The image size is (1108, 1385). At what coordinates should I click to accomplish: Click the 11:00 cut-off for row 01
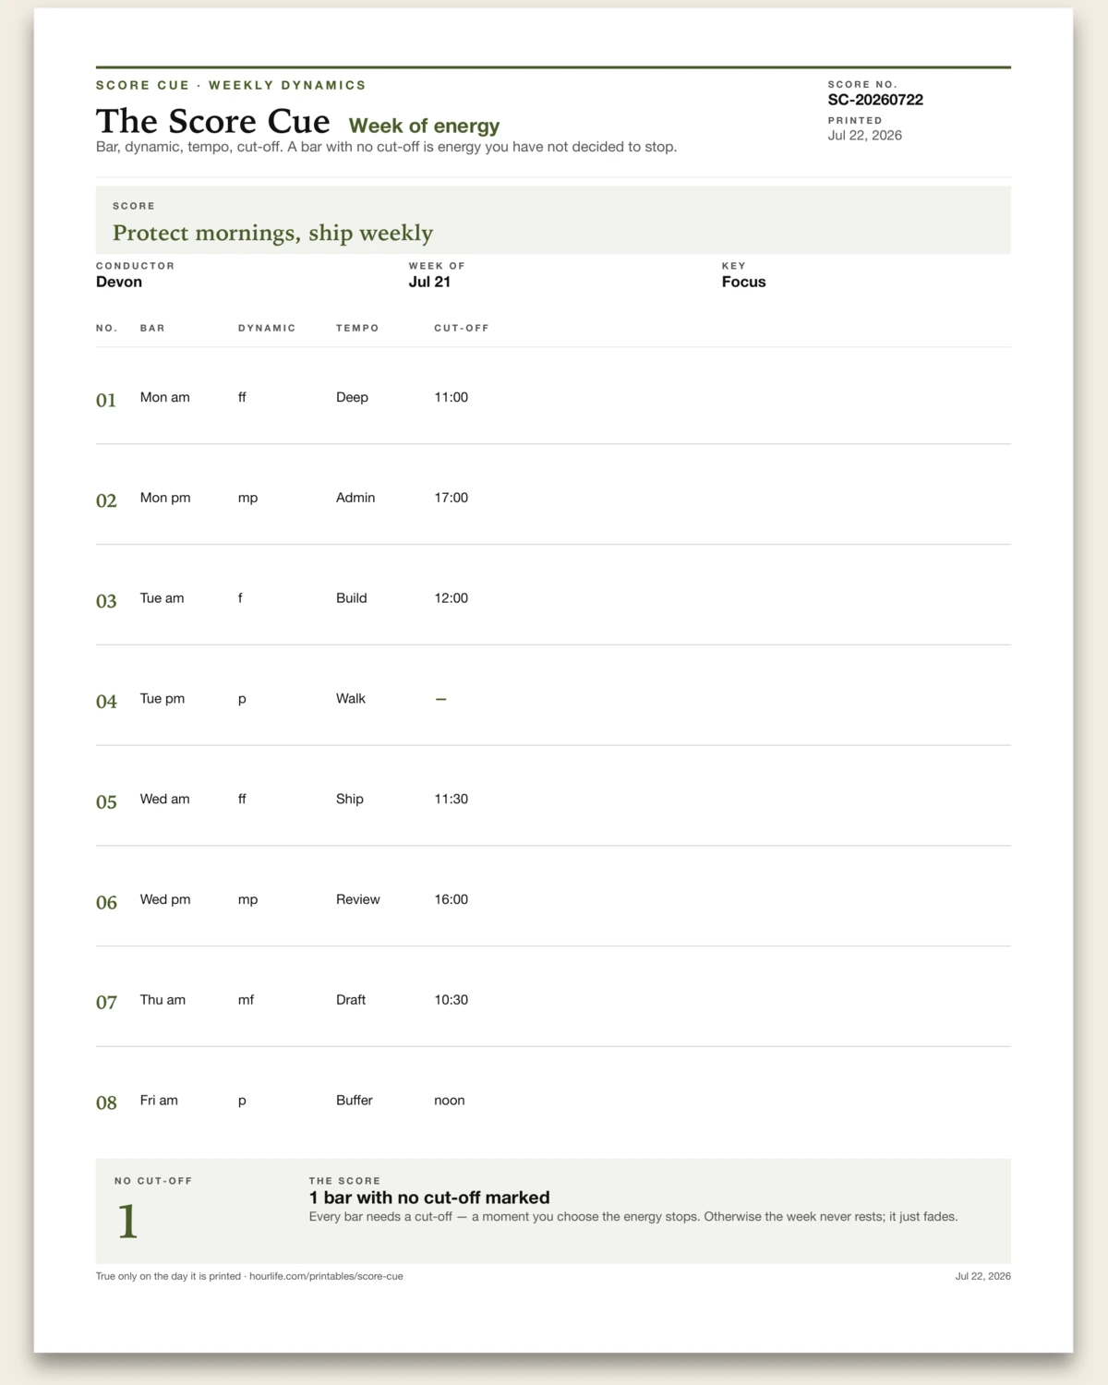[451, 397]
